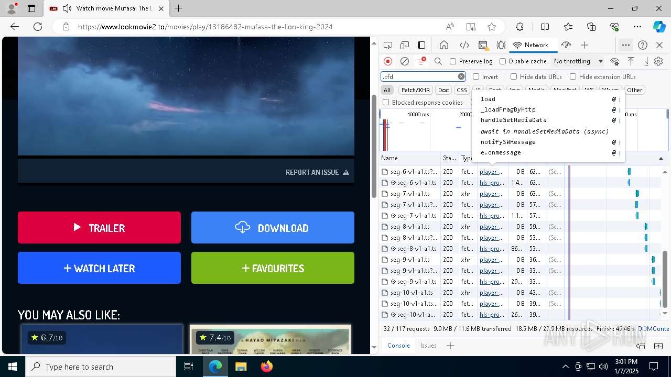Sort by the Name column header
Screen dimensions: 671x377
tap(410, 158)
